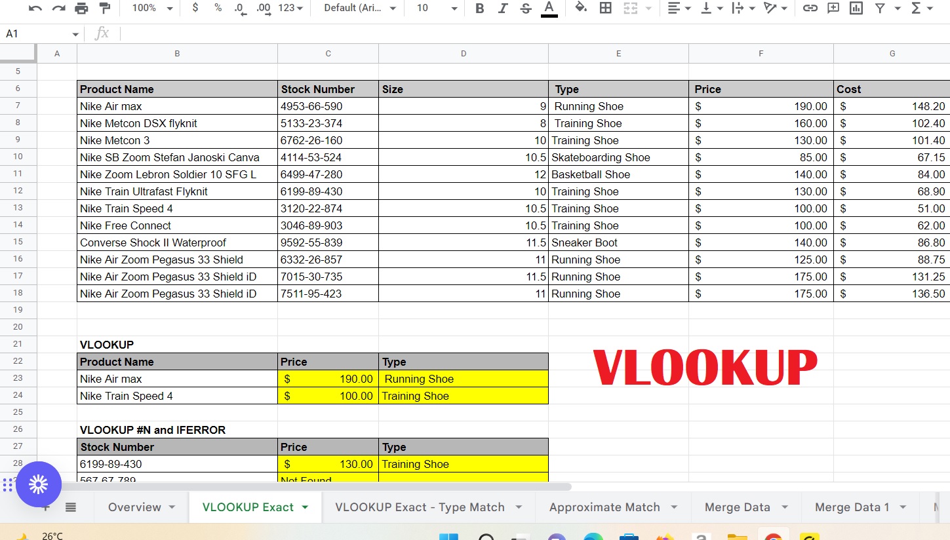Select stock number cell '6499-47-280'
Image resolution: width=950 pixels, height=540 pixels.
point(328,174)
